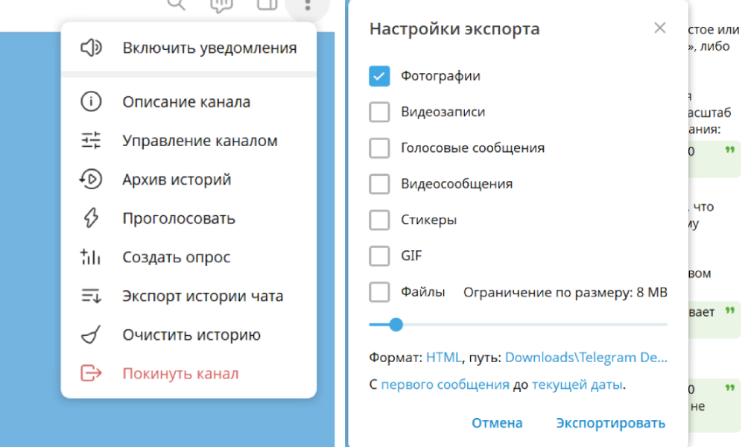Click the broom icon beside Очистить историю
The width and height of the screenshot is (745, 447).
pos(91,335)
